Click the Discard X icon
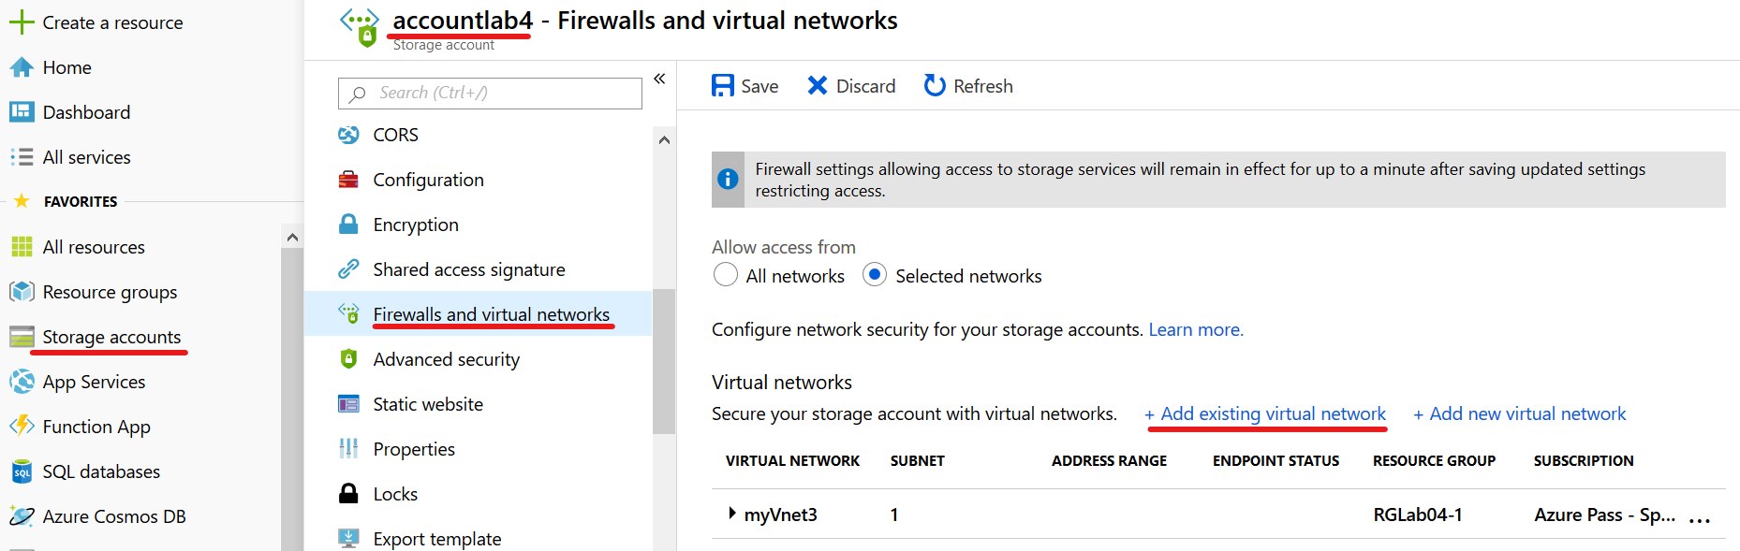Screen dimensions: 1740x551 coord(818,86)
